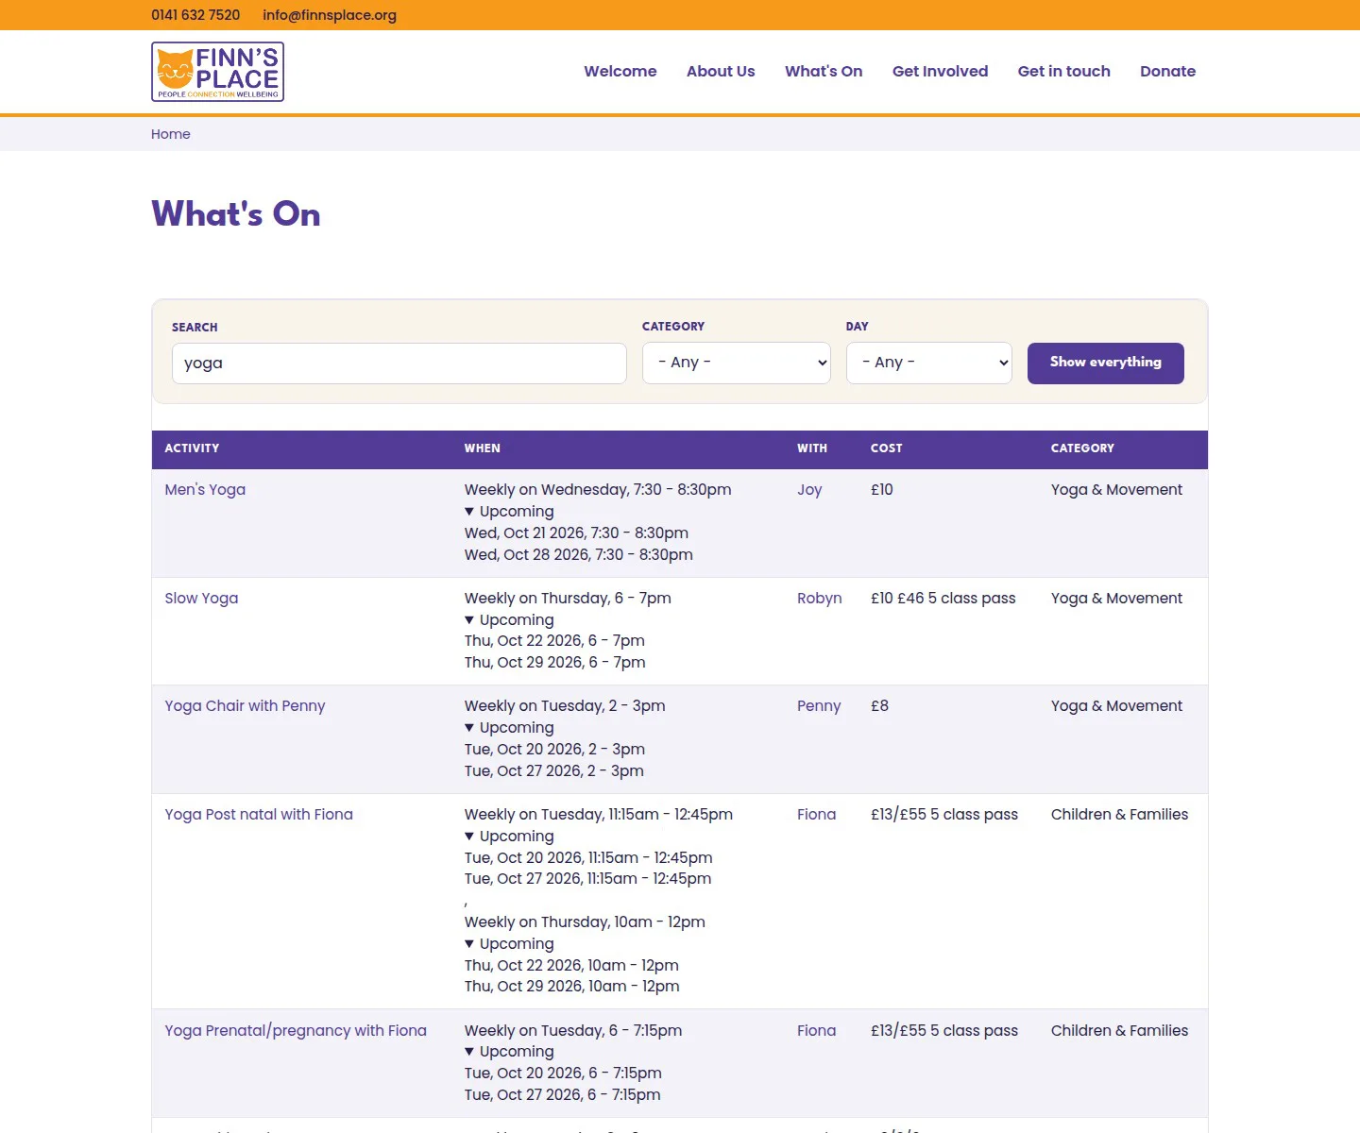Email info@finnsplace.org
Image resolution: width=1360 pixels, height=1133 pixels.
(x=330, y=15)
